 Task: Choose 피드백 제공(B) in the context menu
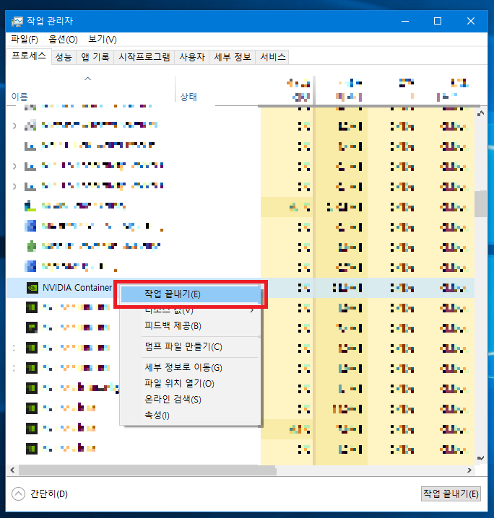pos(191,325)
